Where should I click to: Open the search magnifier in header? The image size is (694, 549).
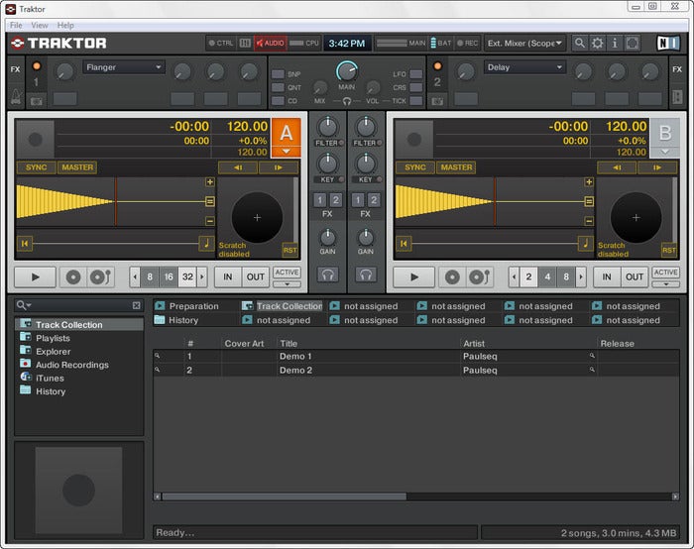tap(579, 43)
